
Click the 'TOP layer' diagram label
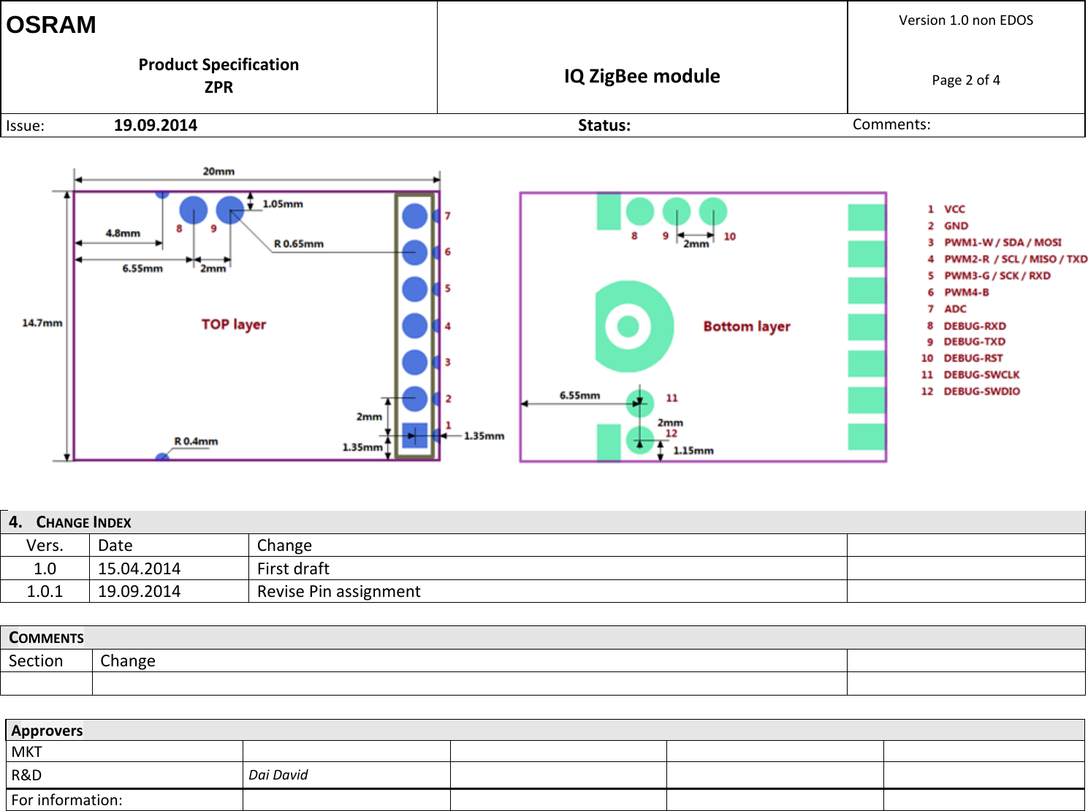[234, 324]
